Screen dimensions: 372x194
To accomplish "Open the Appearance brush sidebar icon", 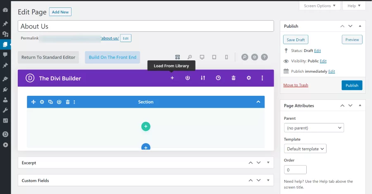I will (5, 79).
